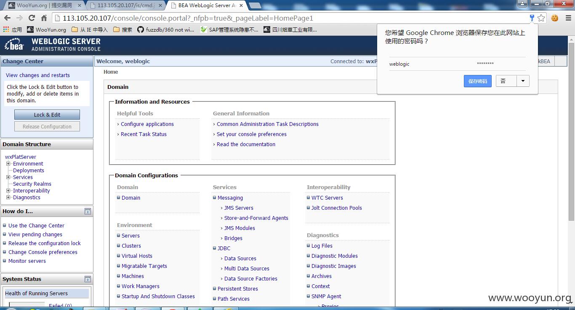Switch to the 113.105.20.107/is/cmd tab

pos(125,5)
